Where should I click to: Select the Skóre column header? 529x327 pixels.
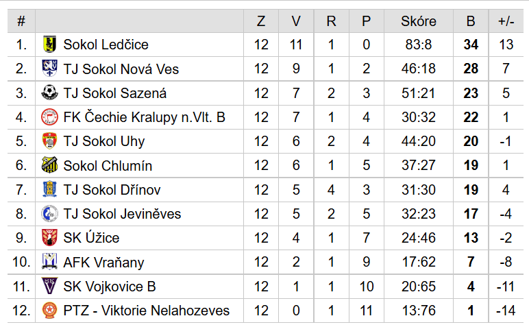(419, 21)
